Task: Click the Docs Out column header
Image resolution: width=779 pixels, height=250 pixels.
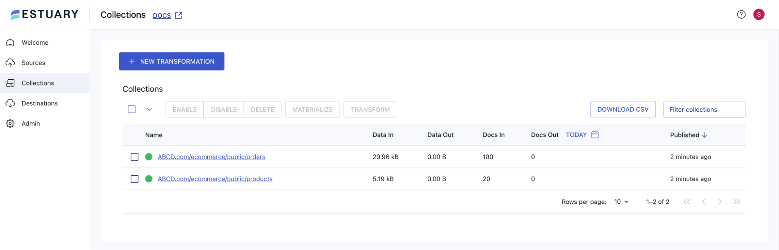Action: click(x=545, y=135)
